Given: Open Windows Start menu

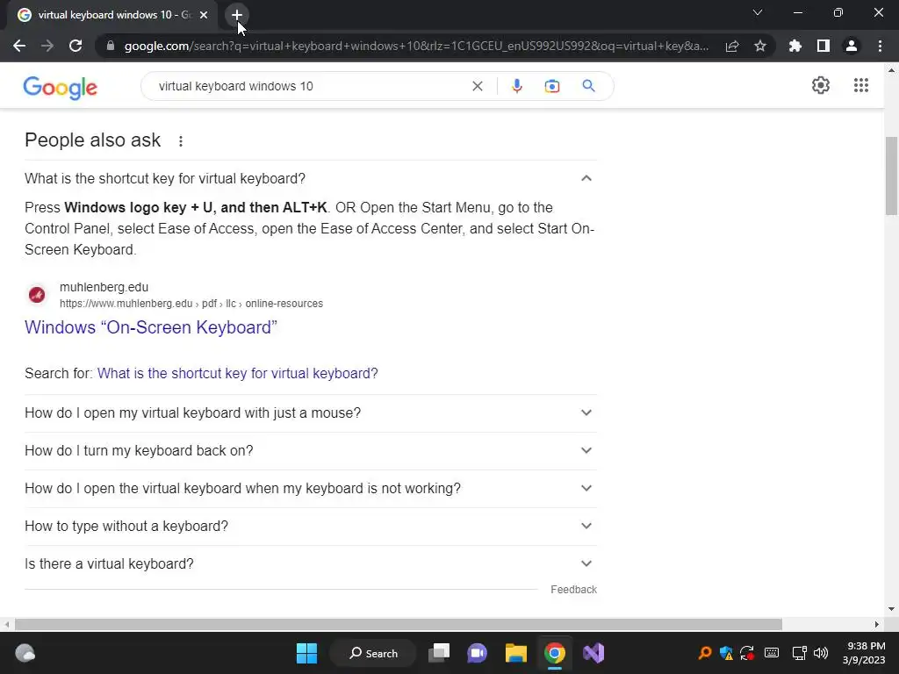Looking at the screenshot, I should [306, 653].
